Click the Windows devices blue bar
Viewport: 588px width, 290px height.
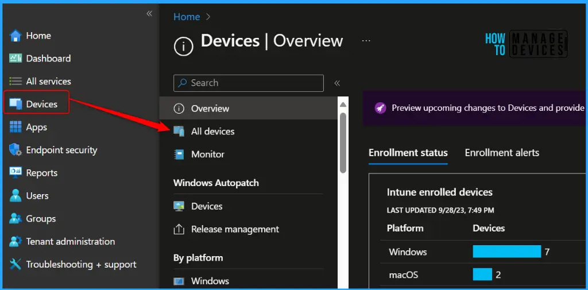tap(506, 252)
